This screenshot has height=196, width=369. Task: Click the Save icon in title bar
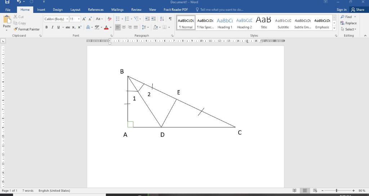[x=7, y=2]
